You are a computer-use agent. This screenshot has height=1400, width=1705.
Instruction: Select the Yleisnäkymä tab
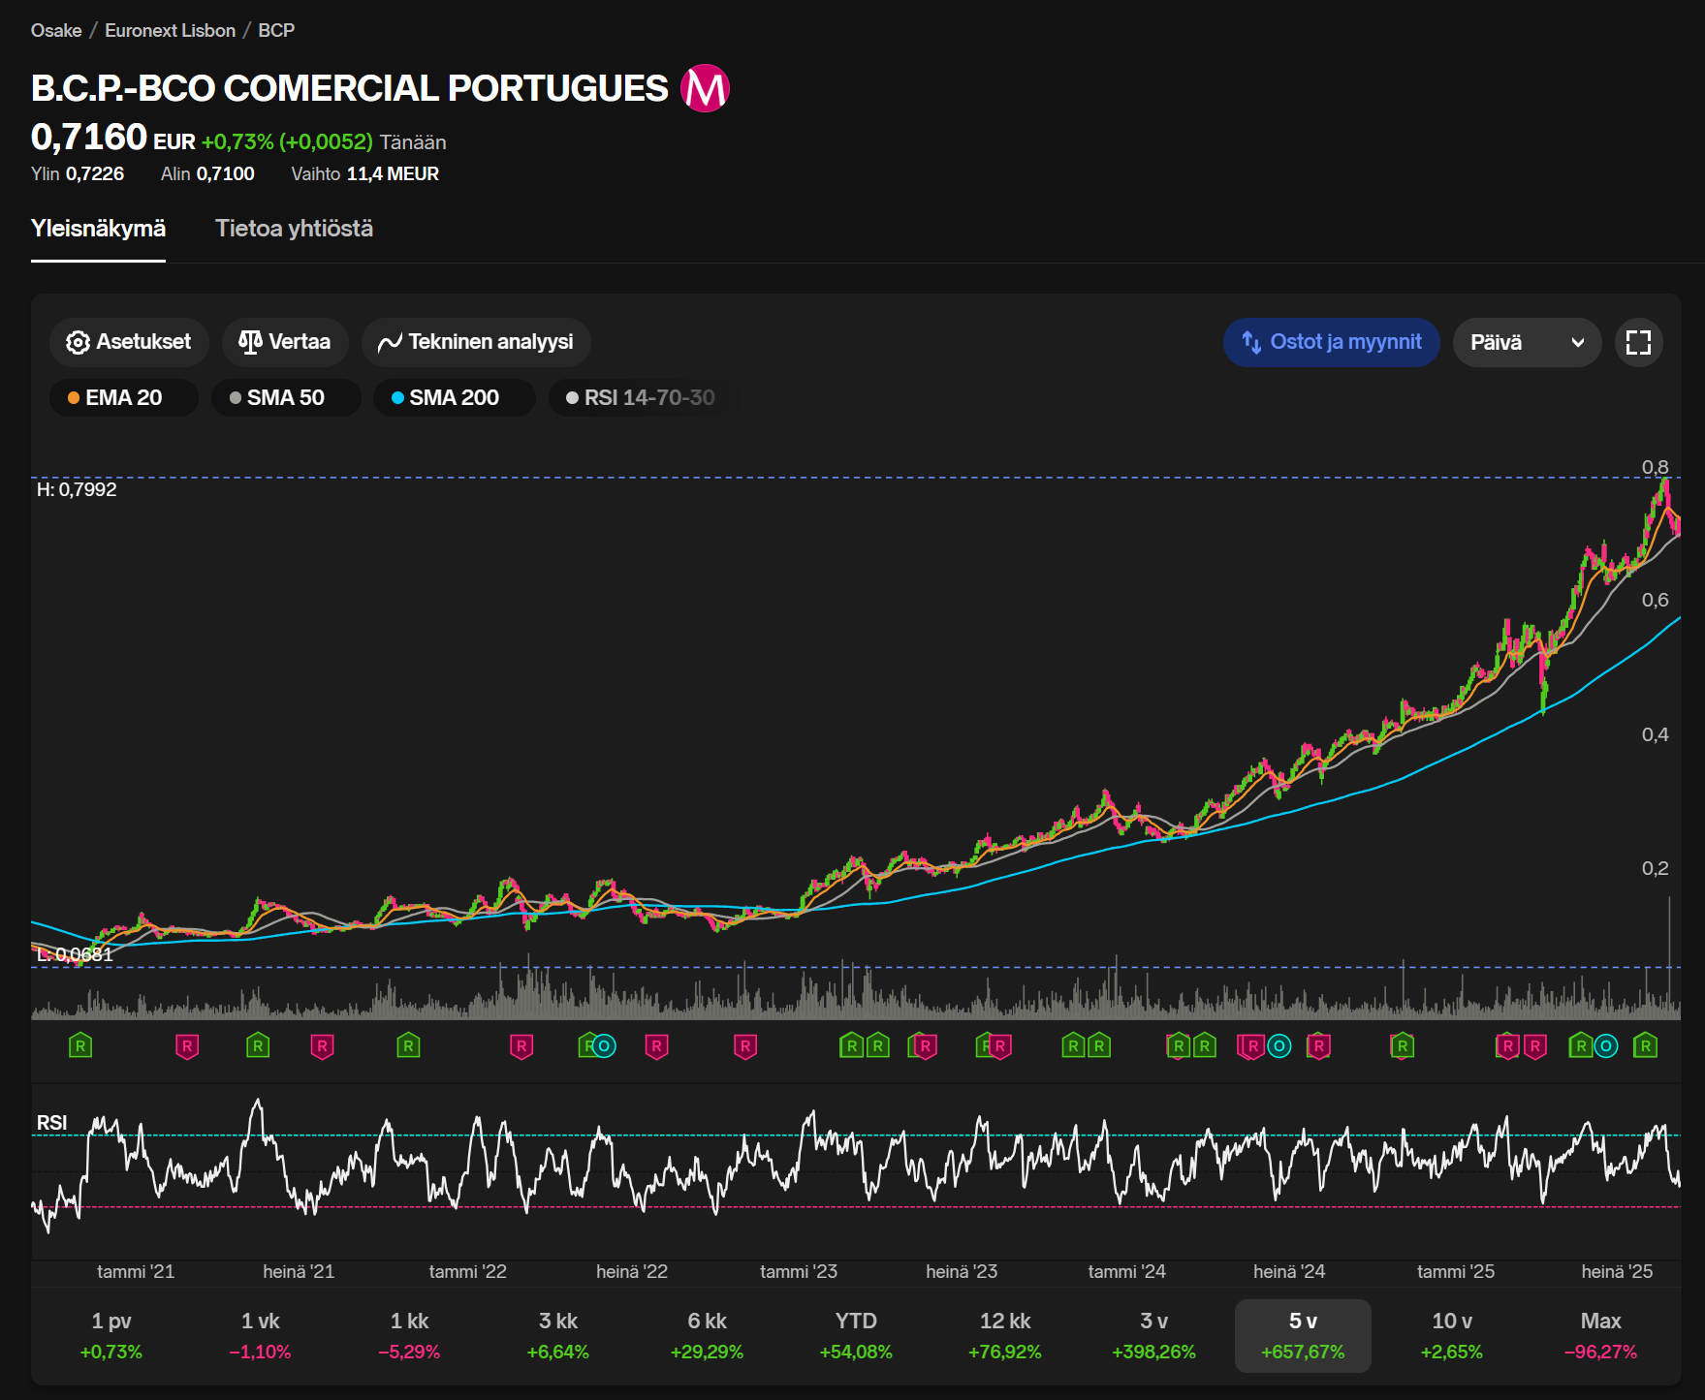coord(98,229)
